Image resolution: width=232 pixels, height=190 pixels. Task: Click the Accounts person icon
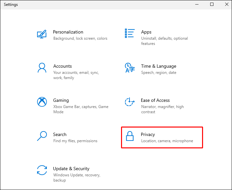click(42, 68)
